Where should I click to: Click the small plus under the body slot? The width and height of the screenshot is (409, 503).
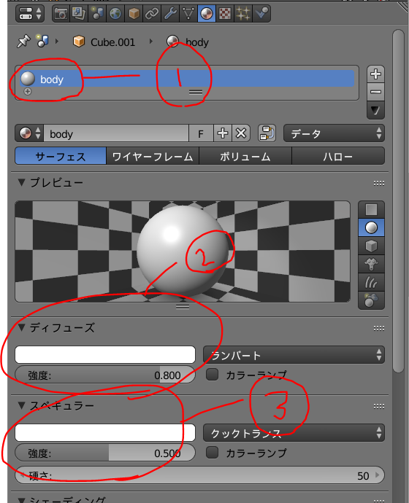coord(28,92)
